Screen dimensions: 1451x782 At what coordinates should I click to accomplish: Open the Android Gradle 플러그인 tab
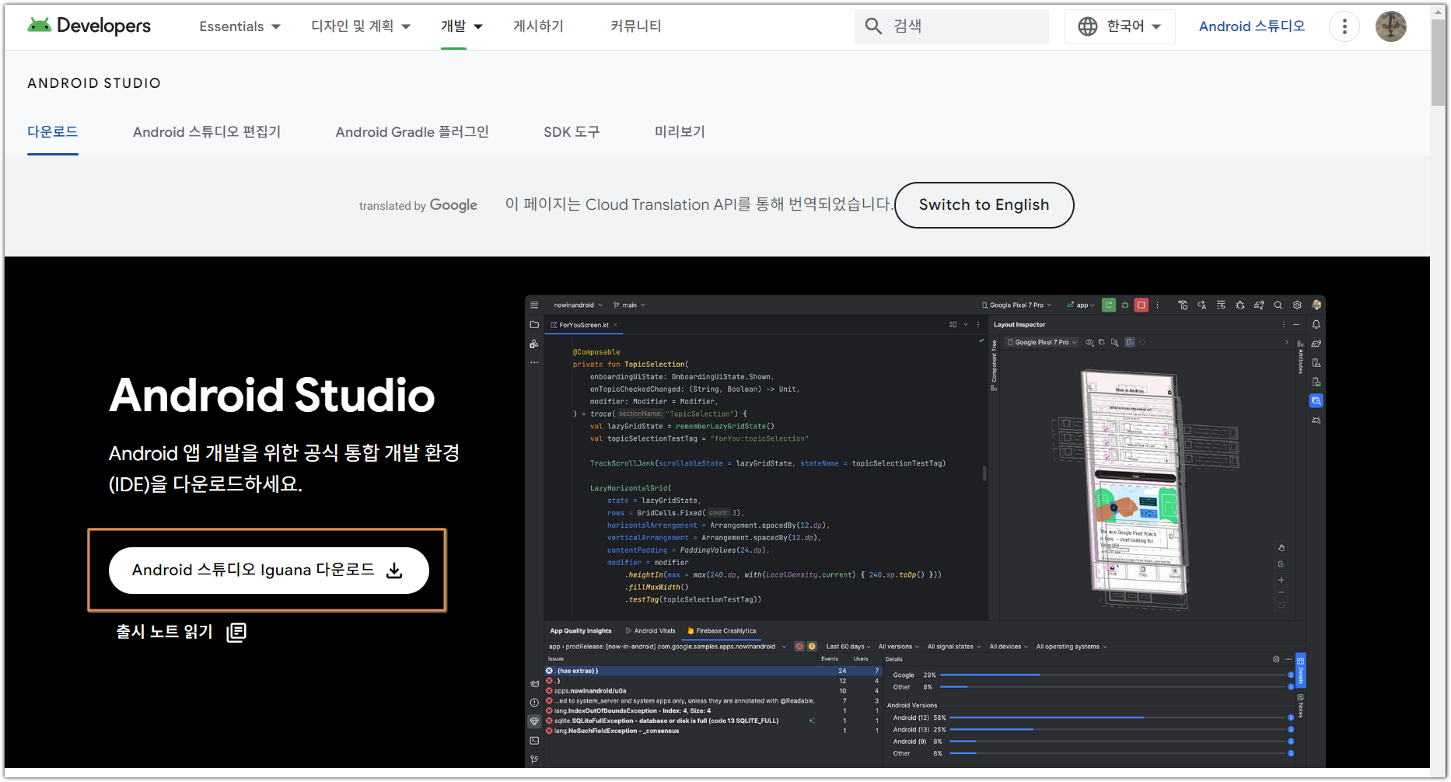[412, 132]
